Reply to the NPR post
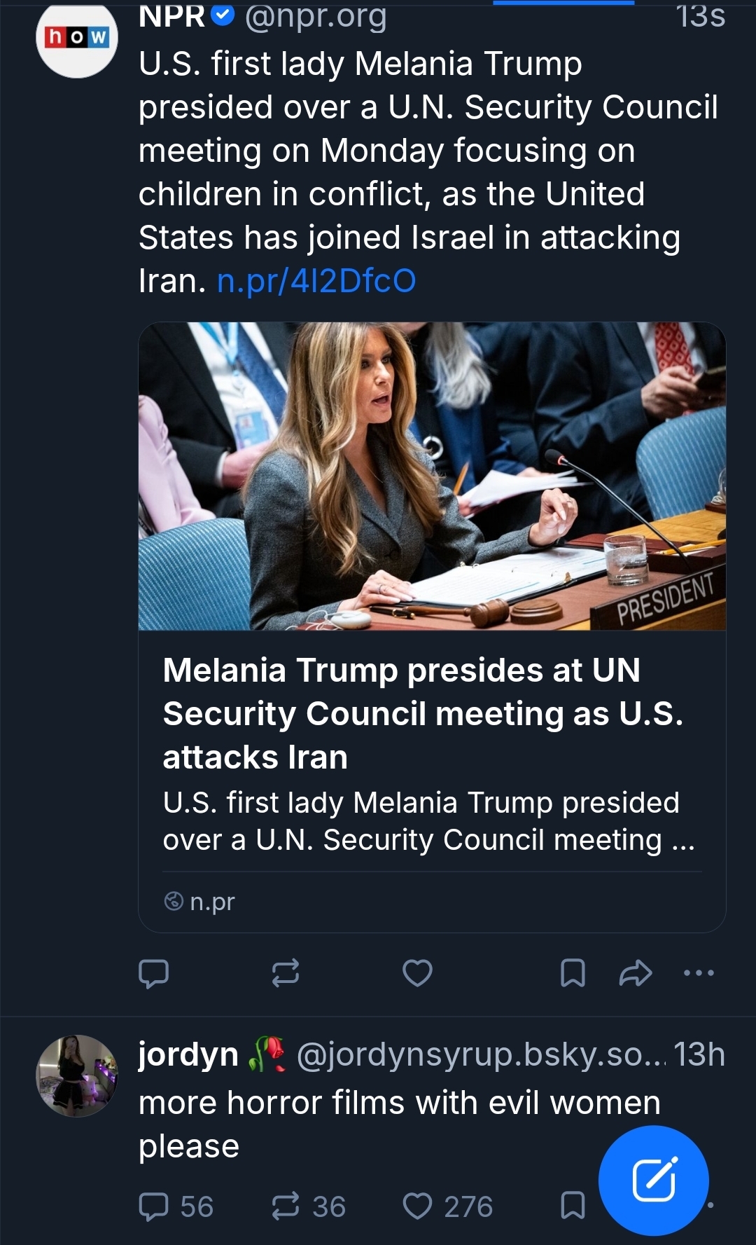This screenshot has height=1245, width=756. [154, 972]
